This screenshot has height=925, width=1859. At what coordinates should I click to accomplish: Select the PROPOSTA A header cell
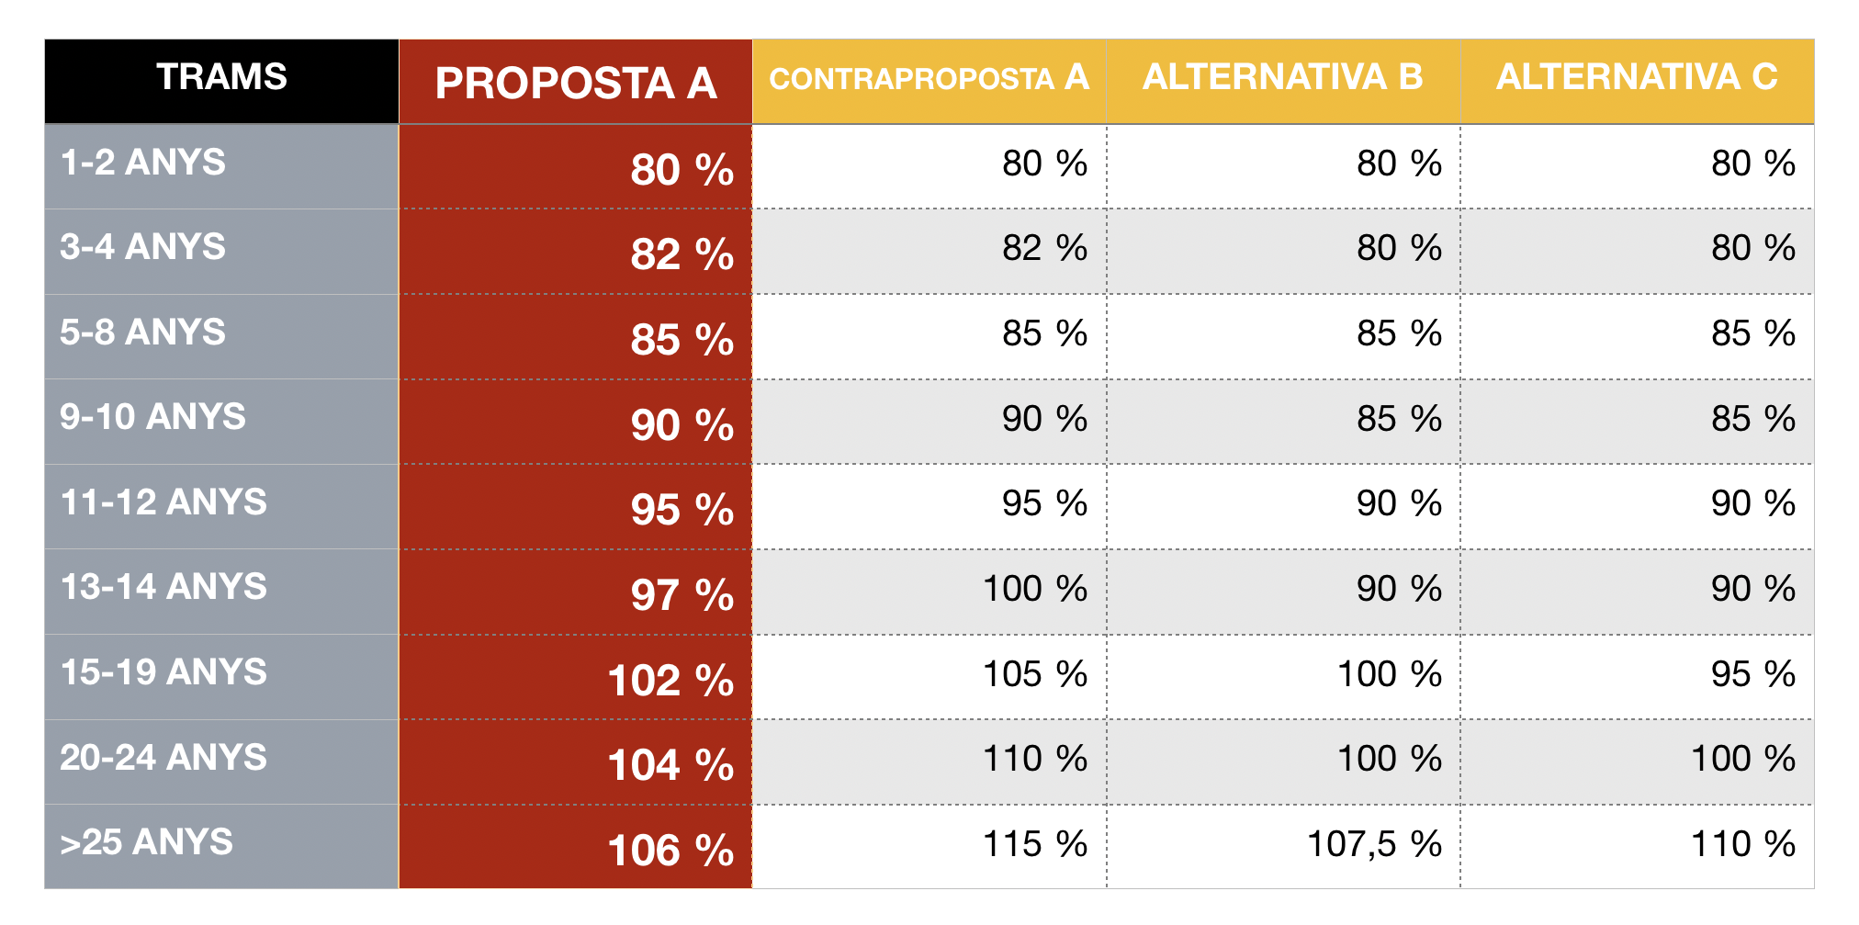[576, 83]
